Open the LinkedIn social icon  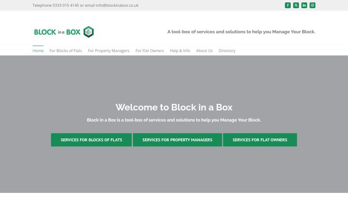pos(304,5)
